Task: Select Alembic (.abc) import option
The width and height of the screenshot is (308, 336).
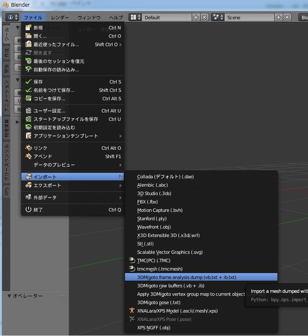Action: (x=201, y=185)
